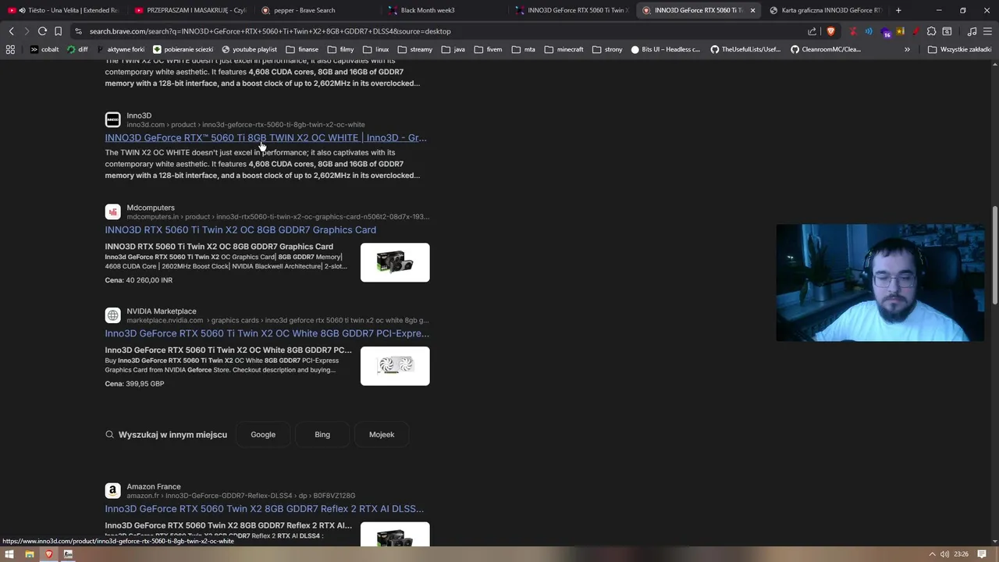This screenshot has height=562, width=999.
Task: Expand the filmy bookmark folder
Action: point(340,49)
